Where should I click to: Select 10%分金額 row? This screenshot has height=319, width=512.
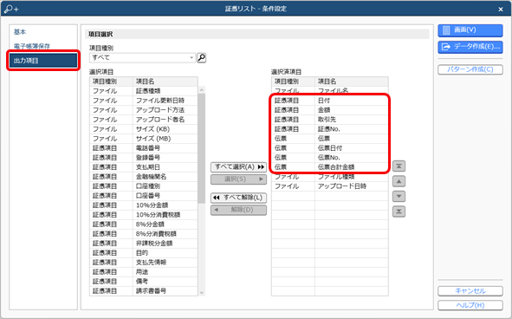pyautogui.click(x=144, y=205)
